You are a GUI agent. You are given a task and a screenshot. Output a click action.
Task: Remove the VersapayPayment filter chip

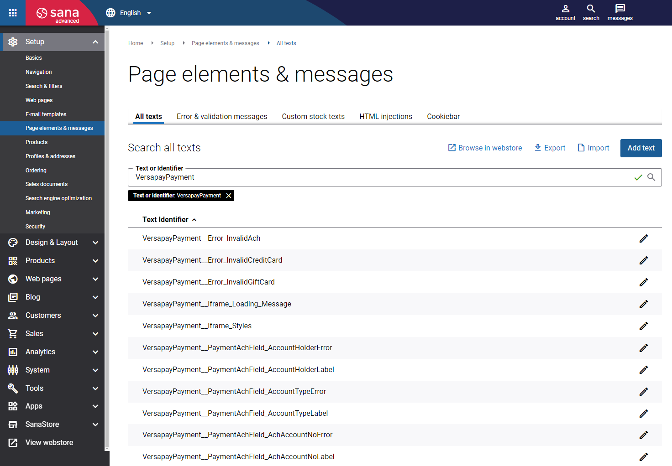[229, 196]
